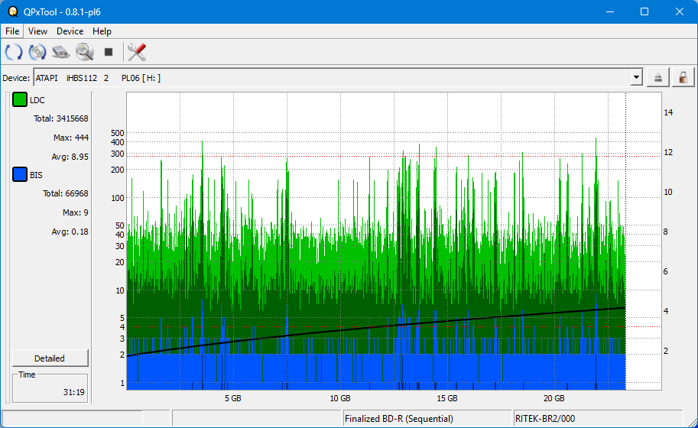Open preferences via wrench and screwdriver icon
This screenshot has height=428, width=698.
137,52
